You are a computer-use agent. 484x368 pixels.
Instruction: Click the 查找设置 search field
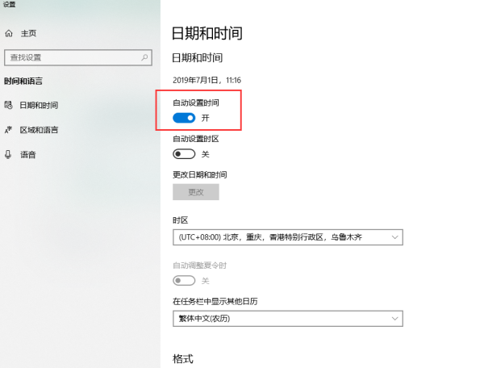(x=73, y=57)
